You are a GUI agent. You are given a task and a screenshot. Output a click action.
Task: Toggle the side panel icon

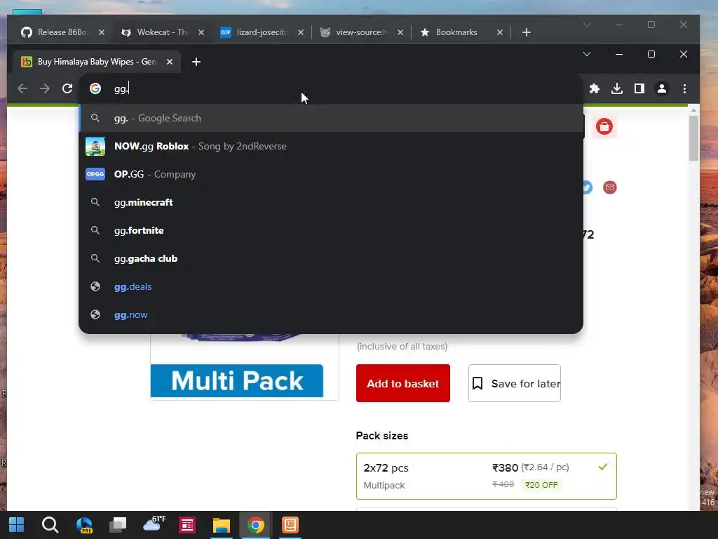pyautogui.click(x=639, y=88)
